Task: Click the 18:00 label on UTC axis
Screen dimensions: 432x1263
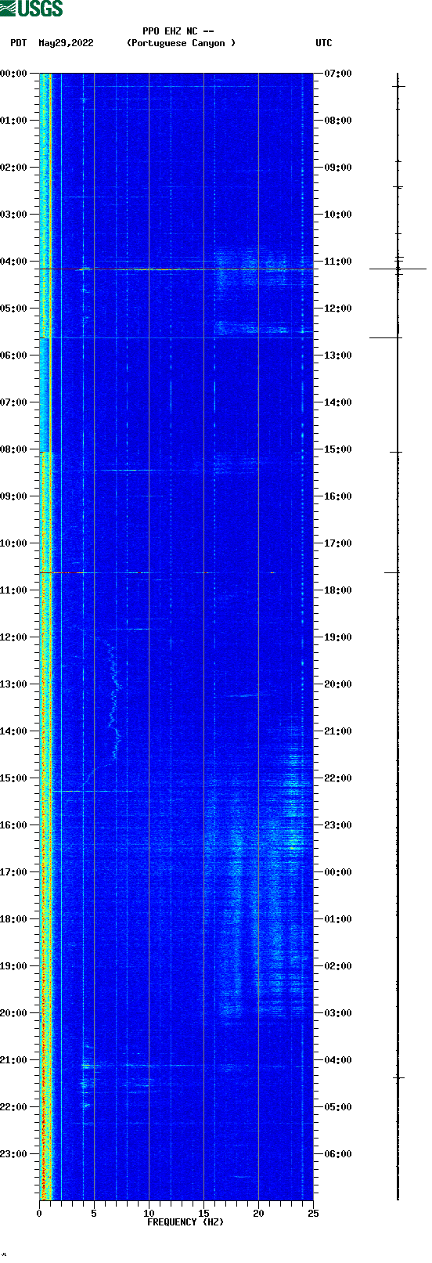Action: point(337,590)
